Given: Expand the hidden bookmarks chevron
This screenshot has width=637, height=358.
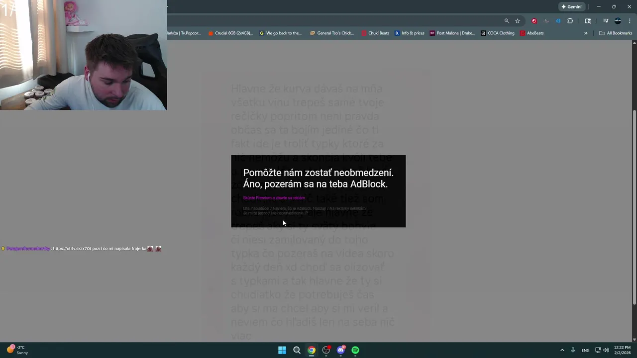Looking at the screenshot, I should coord(586,33).
